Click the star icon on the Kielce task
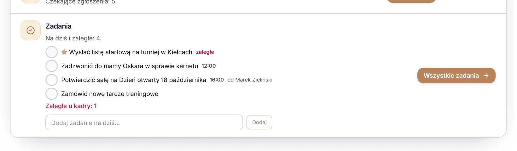Viewport: 517px width, 151px height. click(x=64, y=52)
